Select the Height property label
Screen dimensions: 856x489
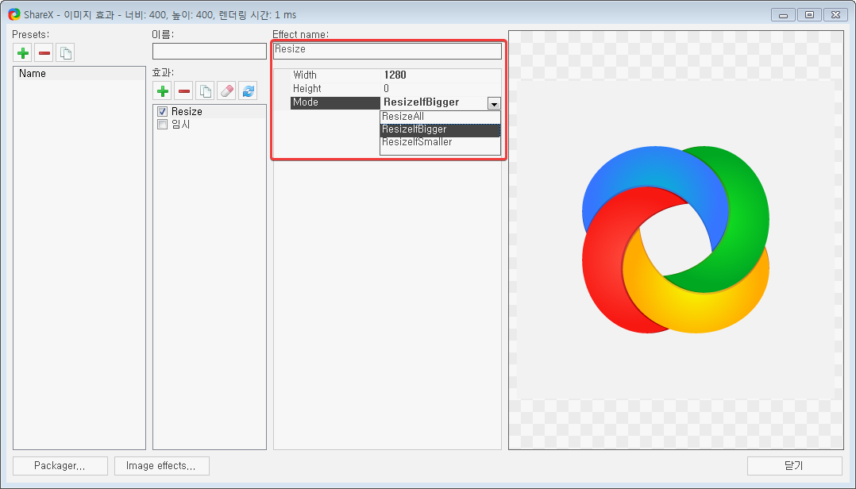307,88
